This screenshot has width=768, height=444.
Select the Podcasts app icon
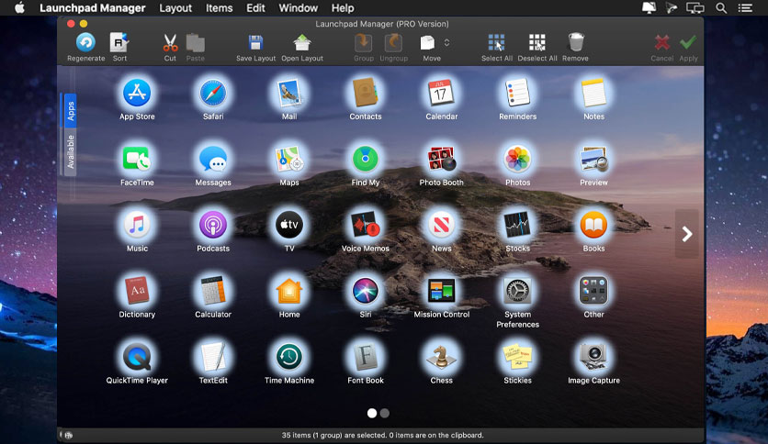coord(213,225)
